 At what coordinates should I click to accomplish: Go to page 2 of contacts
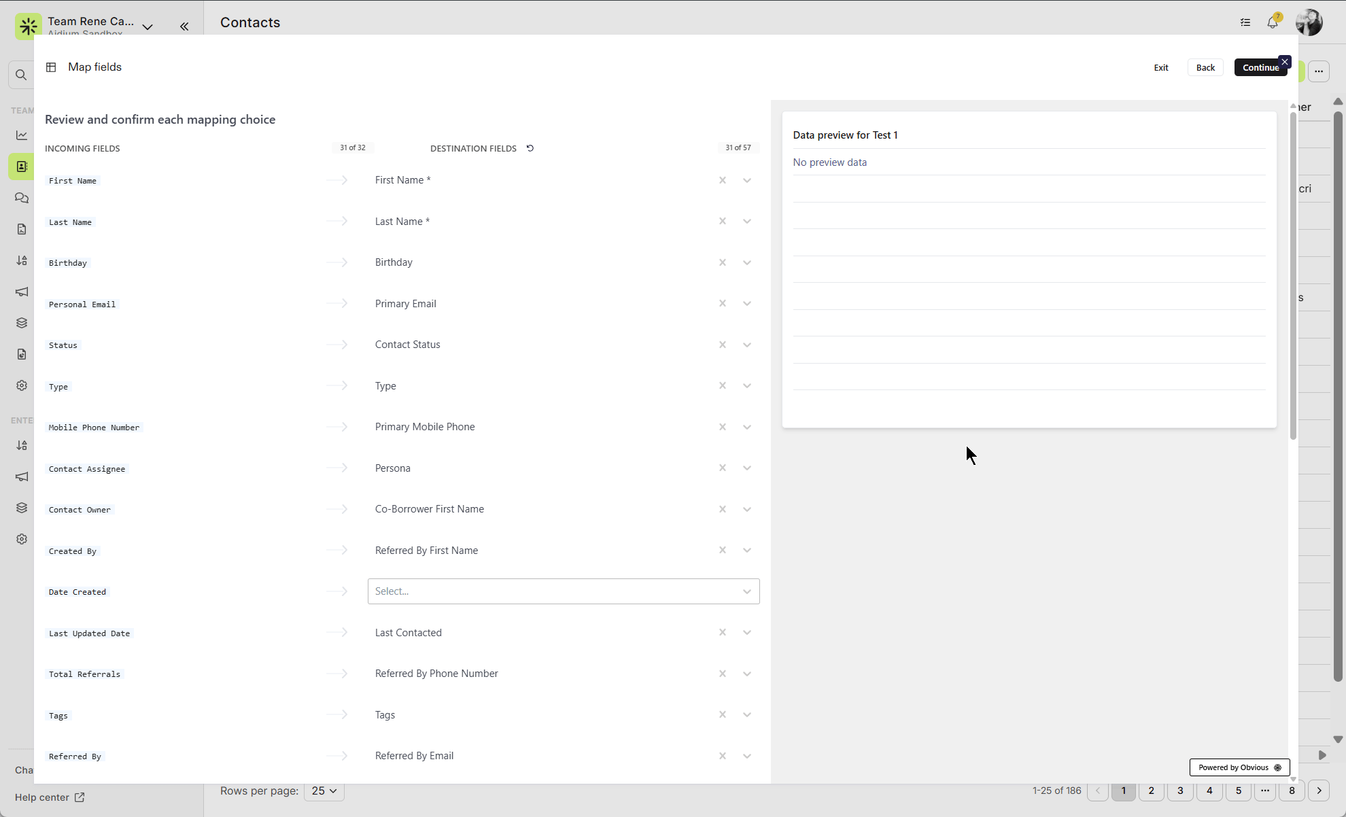coord(1151,790)
